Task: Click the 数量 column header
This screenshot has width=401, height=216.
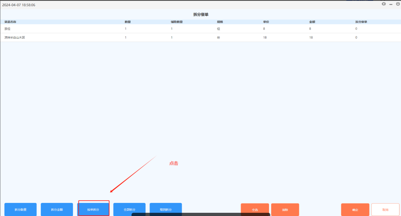Action: point(128,22)
